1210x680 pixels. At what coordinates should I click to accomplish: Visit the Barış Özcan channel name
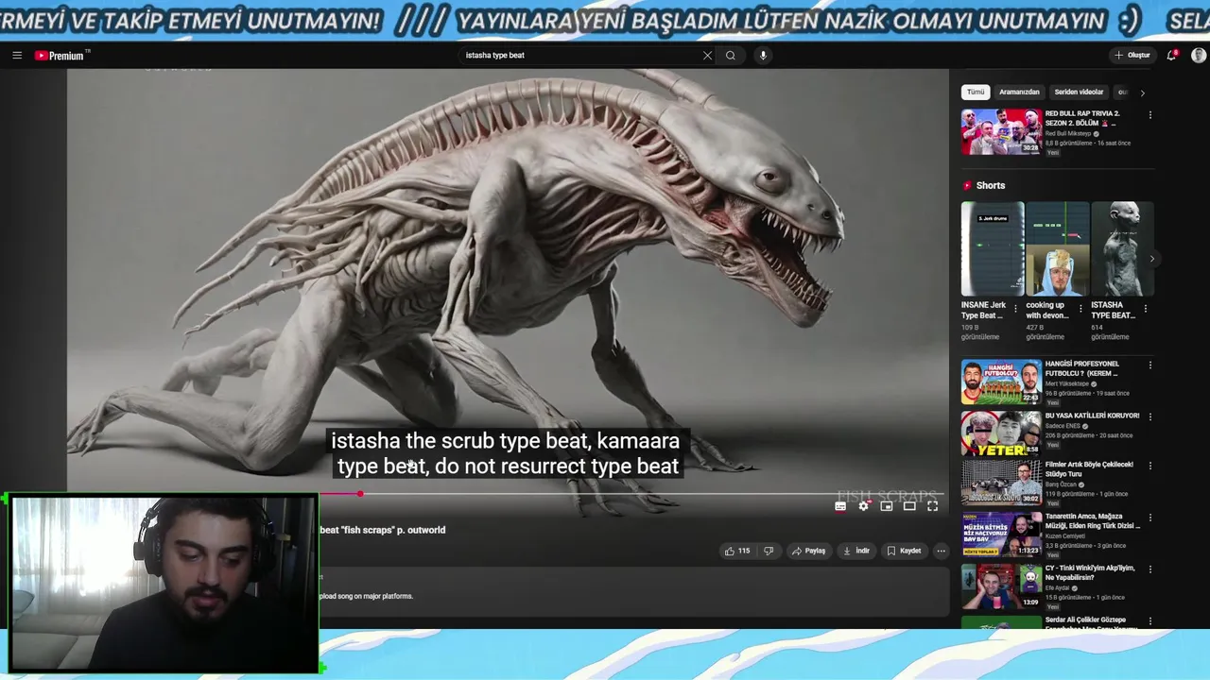tap(1062, 484)
